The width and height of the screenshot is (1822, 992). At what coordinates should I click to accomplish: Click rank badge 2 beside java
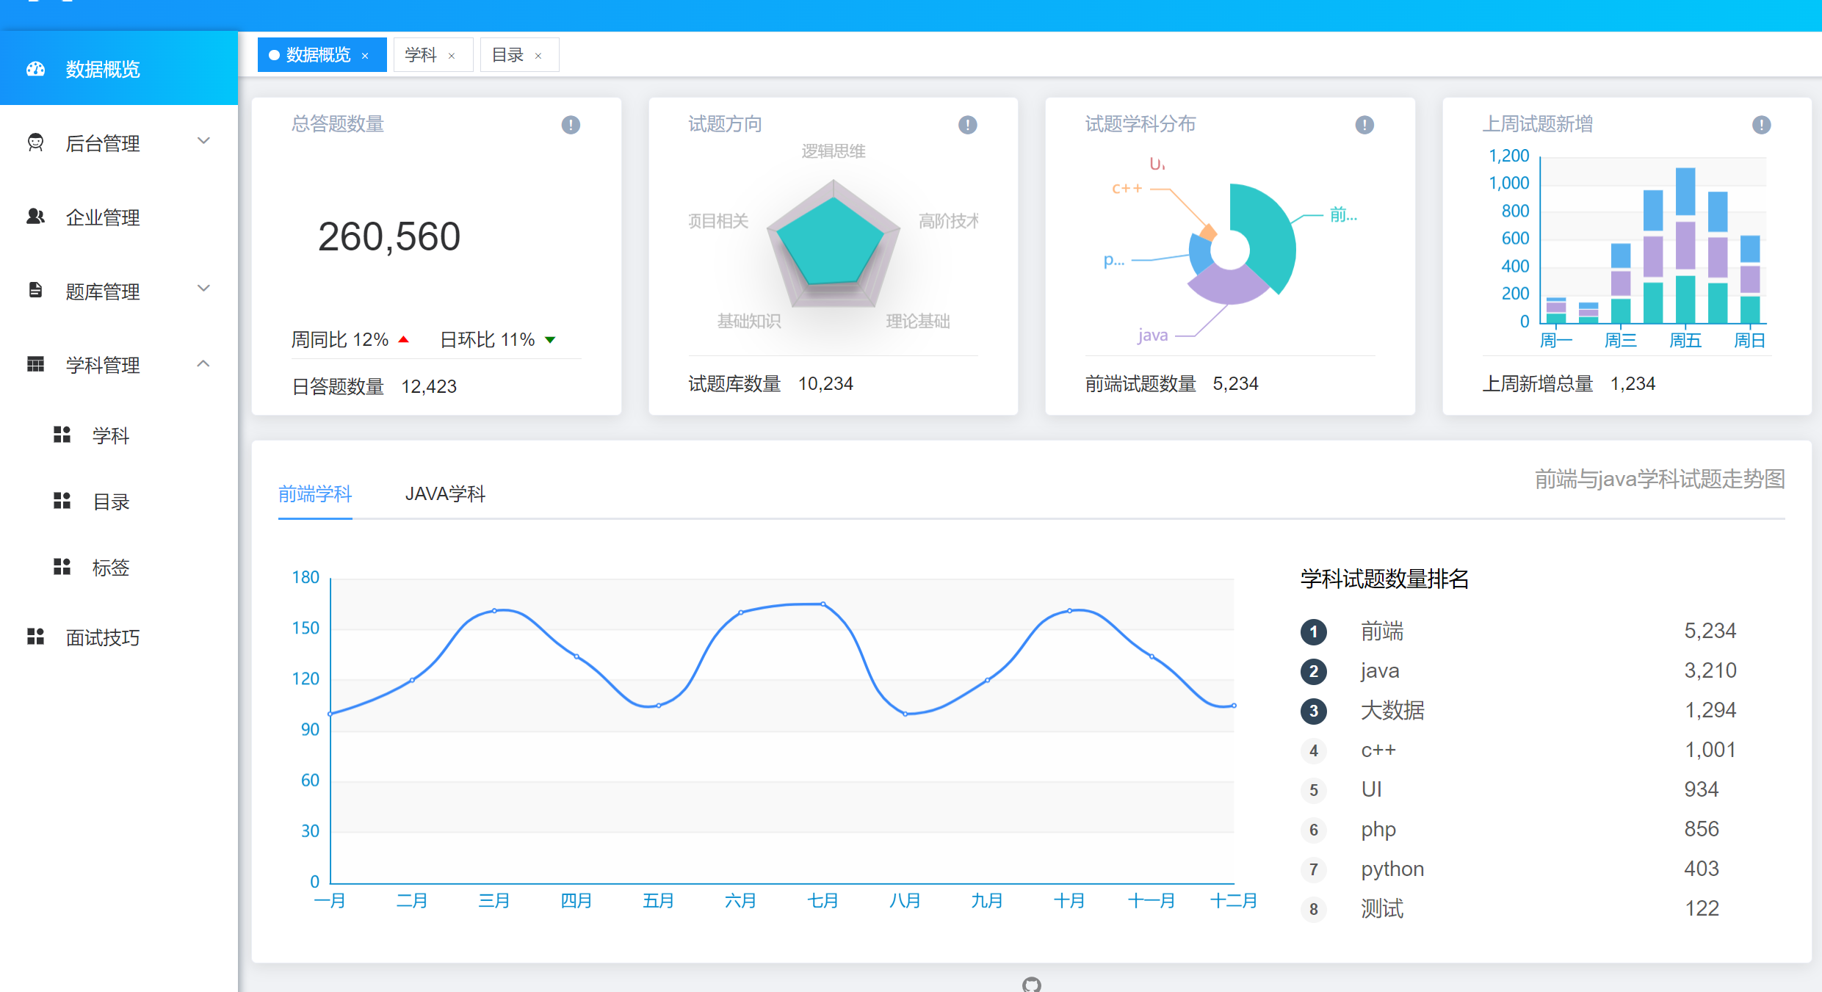pos(1314,671)
